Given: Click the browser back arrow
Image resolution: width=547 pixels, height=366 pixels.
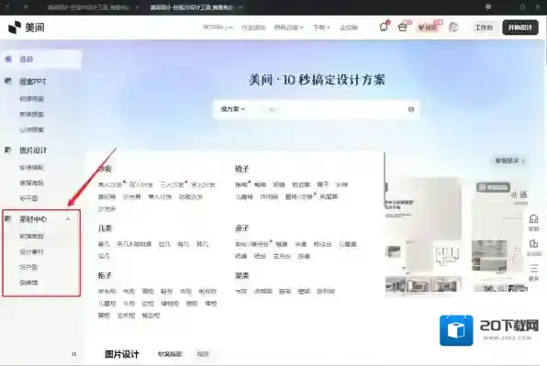Looking at the screenshot, I should click(7, 7).
